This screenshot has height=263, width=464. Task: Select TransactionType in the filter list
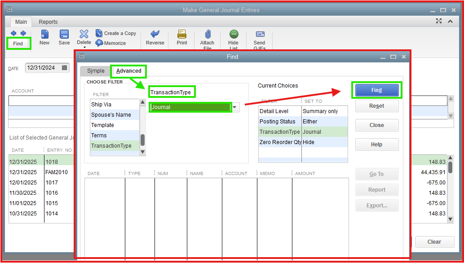click(x=115, y=146)
